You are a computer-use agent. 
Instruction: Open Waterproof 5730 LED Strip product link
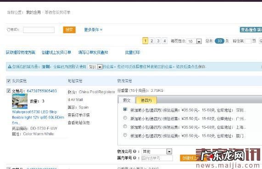click(x=38, y=117)
